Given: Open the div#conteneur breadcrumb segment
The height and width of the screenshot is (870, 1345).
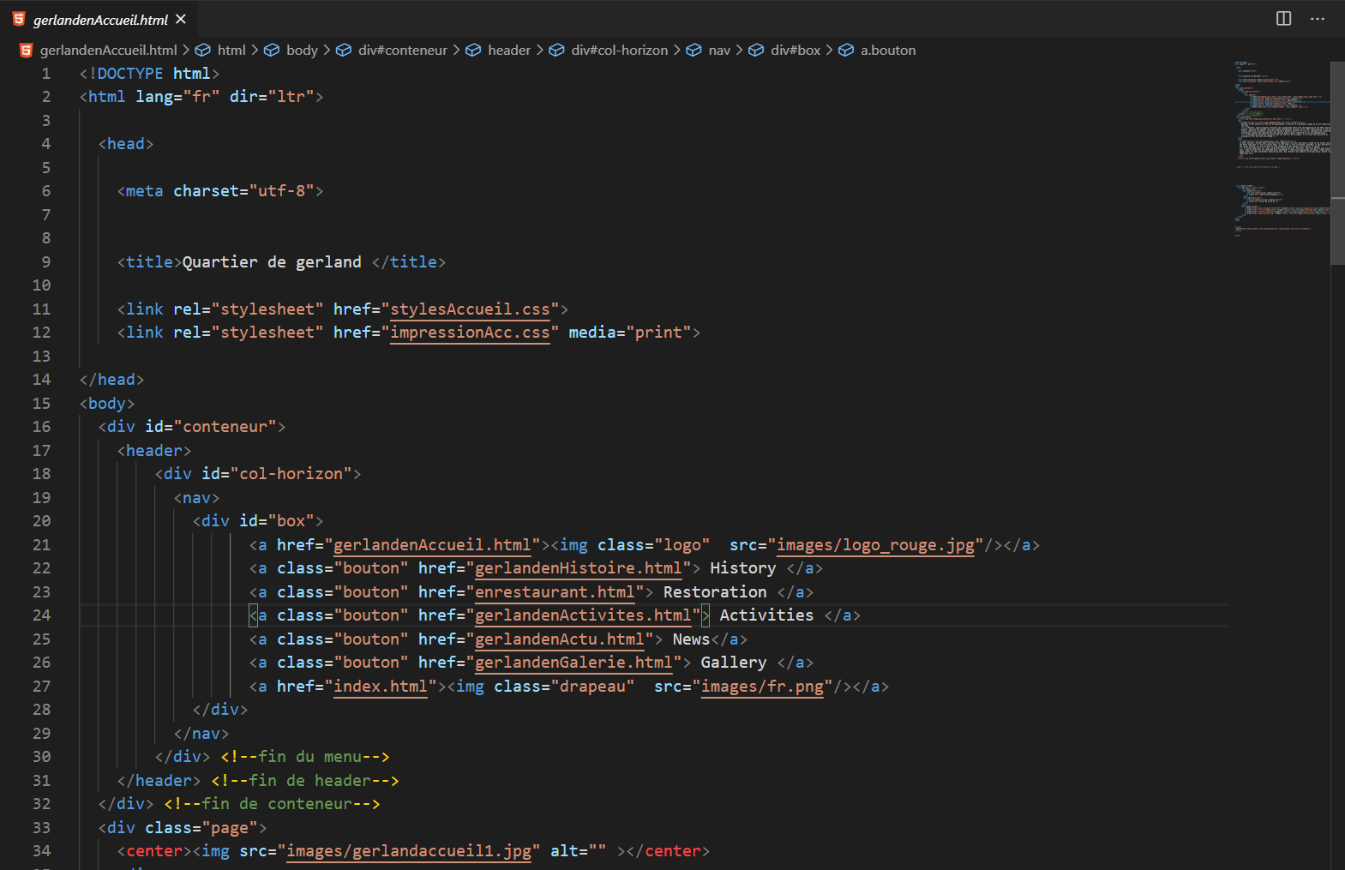Looking at the screenshot, I should coord(403,50).
